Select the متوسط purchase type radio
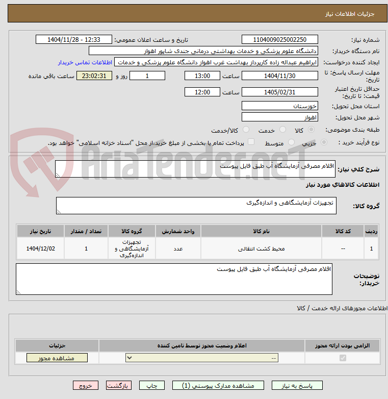Screen dimensions: 388x399 [291, 142]
